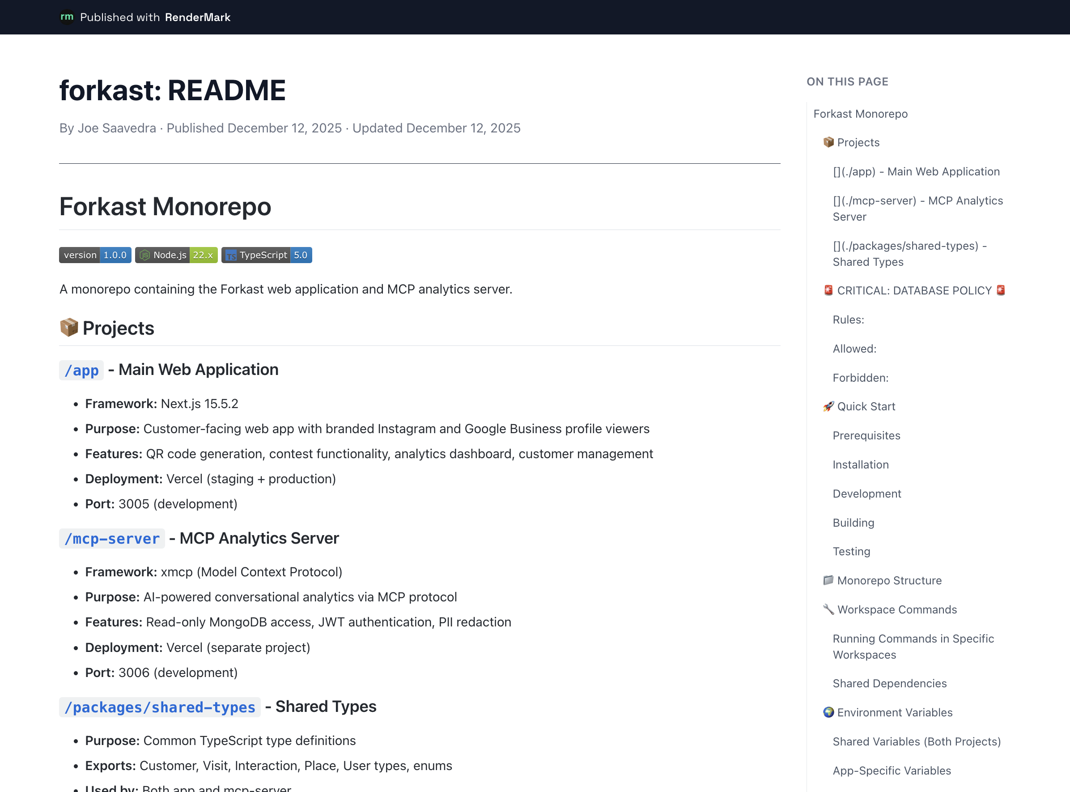
Task: Open the /app code link under Projects
Action: (81, 370)
